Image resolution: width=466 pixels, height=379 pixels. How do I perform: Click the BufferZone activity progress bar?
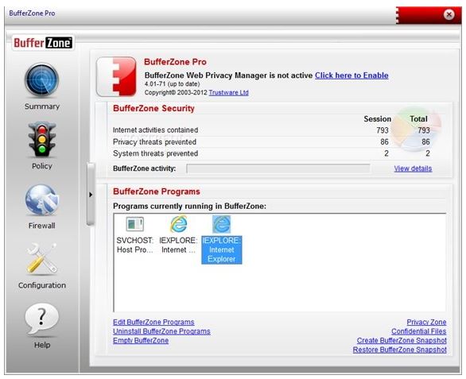tap(278, 168)
